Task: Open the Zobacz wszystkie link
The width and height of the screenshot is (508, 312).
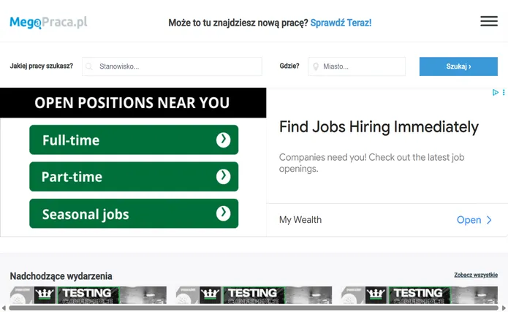Action: point(476,275)
